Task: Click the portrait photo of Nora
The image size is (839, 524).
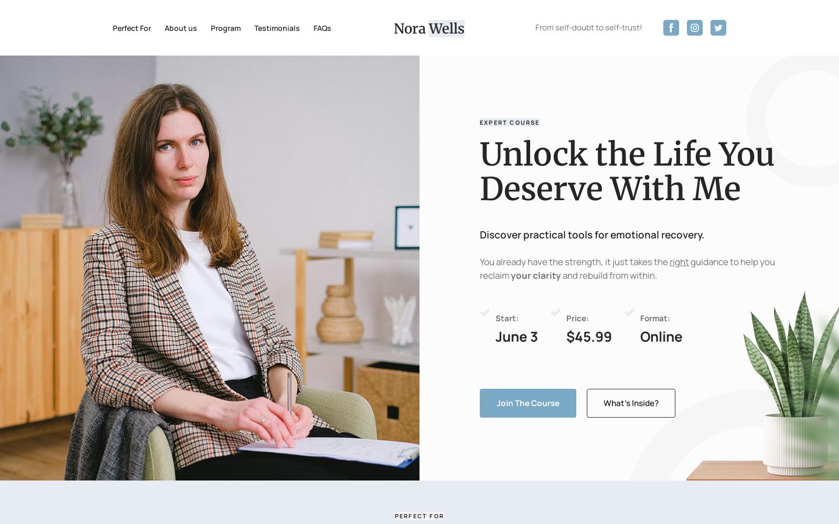Action: click(x=210, y=268)
